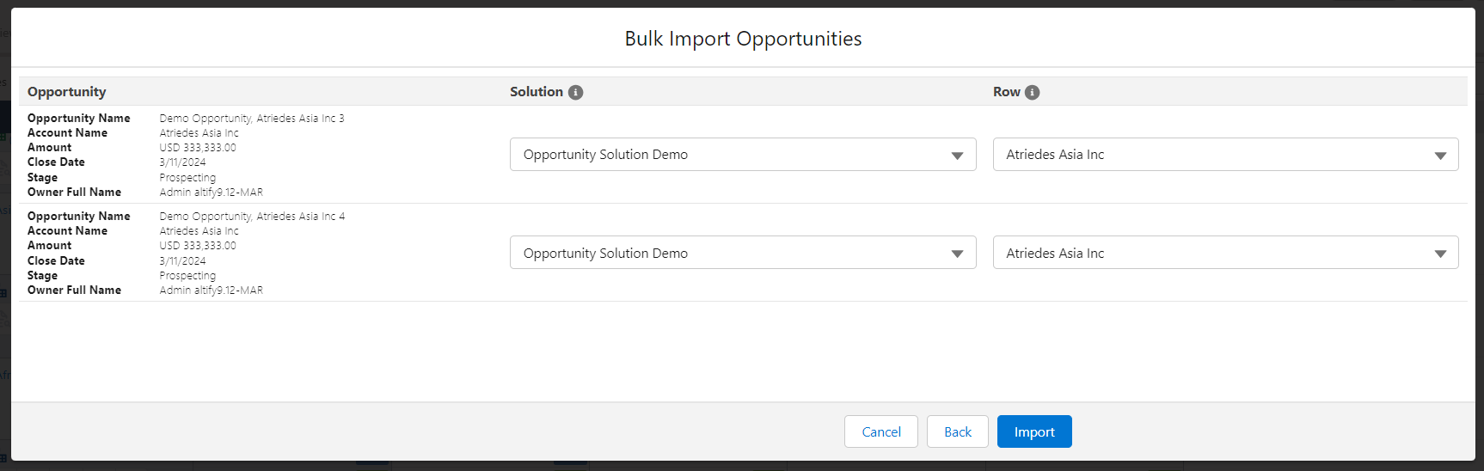Click second opportunity's owner Admin altify9.12-MAR
The image size is (1484, 471).
click(211, 291)
